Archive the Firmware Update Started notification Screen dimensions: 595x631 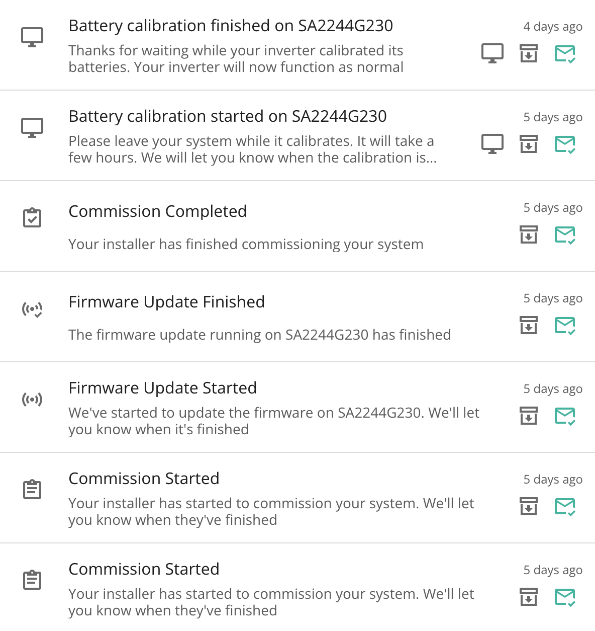point(528,416)
